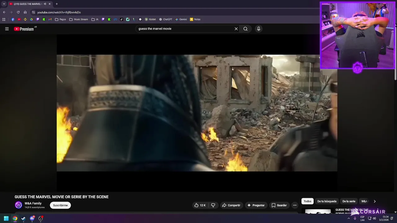Screen dimensions: 397x223
Task: Reload the page with refresh icon
Action: [x=18, y=12]
